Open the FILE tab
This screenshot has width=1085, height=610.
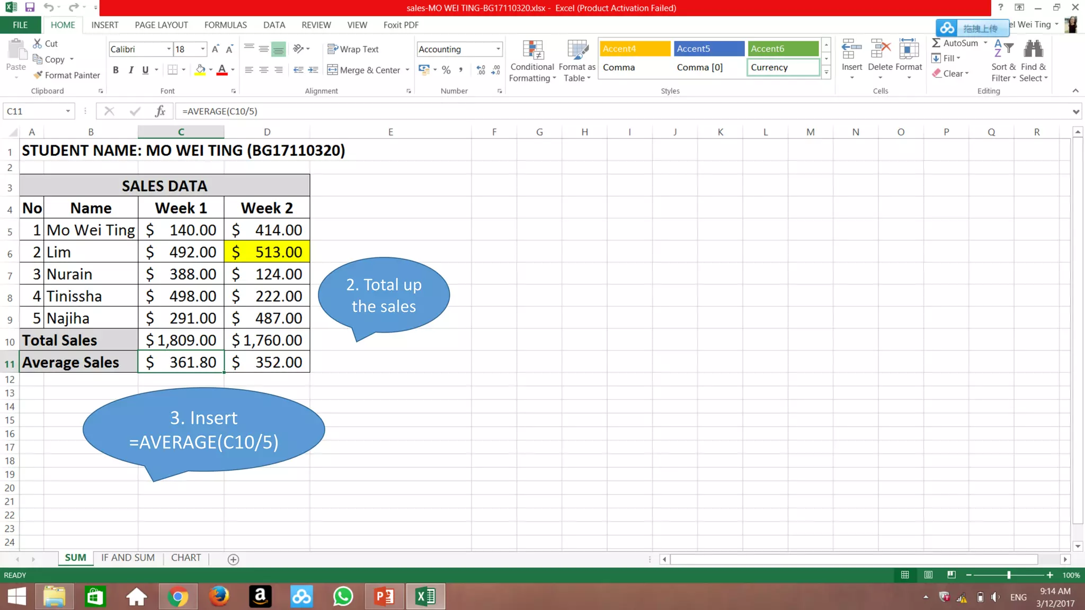[x=20, y=25]
